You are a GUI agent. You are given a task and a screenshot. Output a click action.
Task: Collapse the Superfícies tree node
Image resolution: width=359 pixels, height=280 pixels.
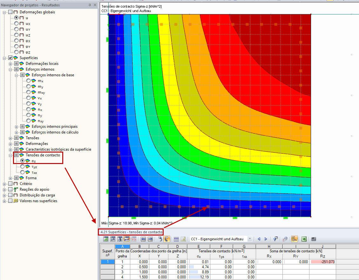point(4,58)
